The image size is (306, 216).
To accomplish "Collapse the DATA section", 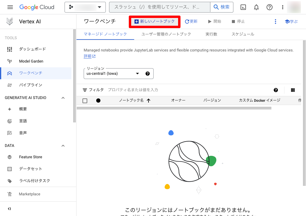I will (x=63, y=146).
